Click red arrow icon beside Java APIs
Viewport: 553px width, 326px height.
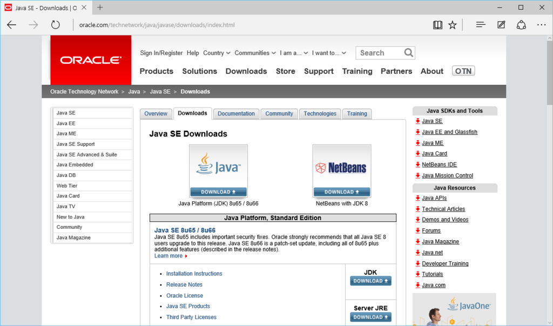point(417,198)
